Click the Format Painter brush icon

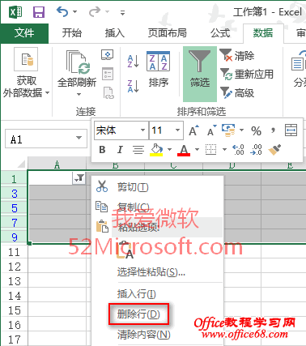tap(274, 149)
